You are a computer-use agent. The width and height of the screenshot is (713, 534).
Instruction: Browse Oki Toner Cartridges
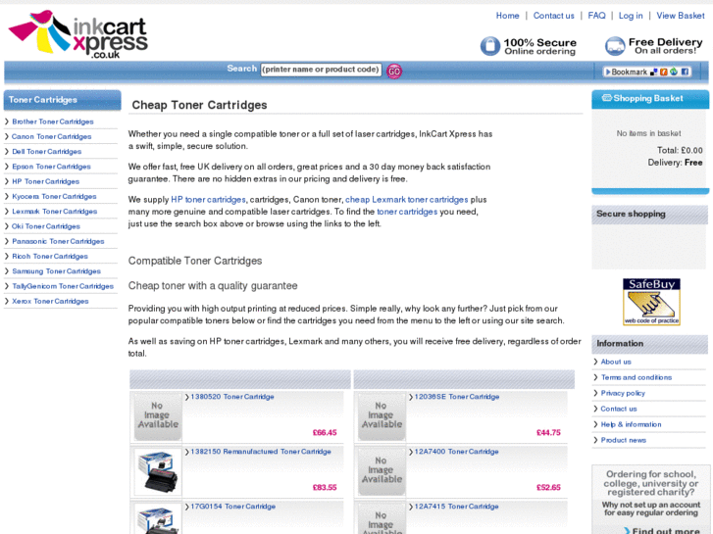pos(46,226)
